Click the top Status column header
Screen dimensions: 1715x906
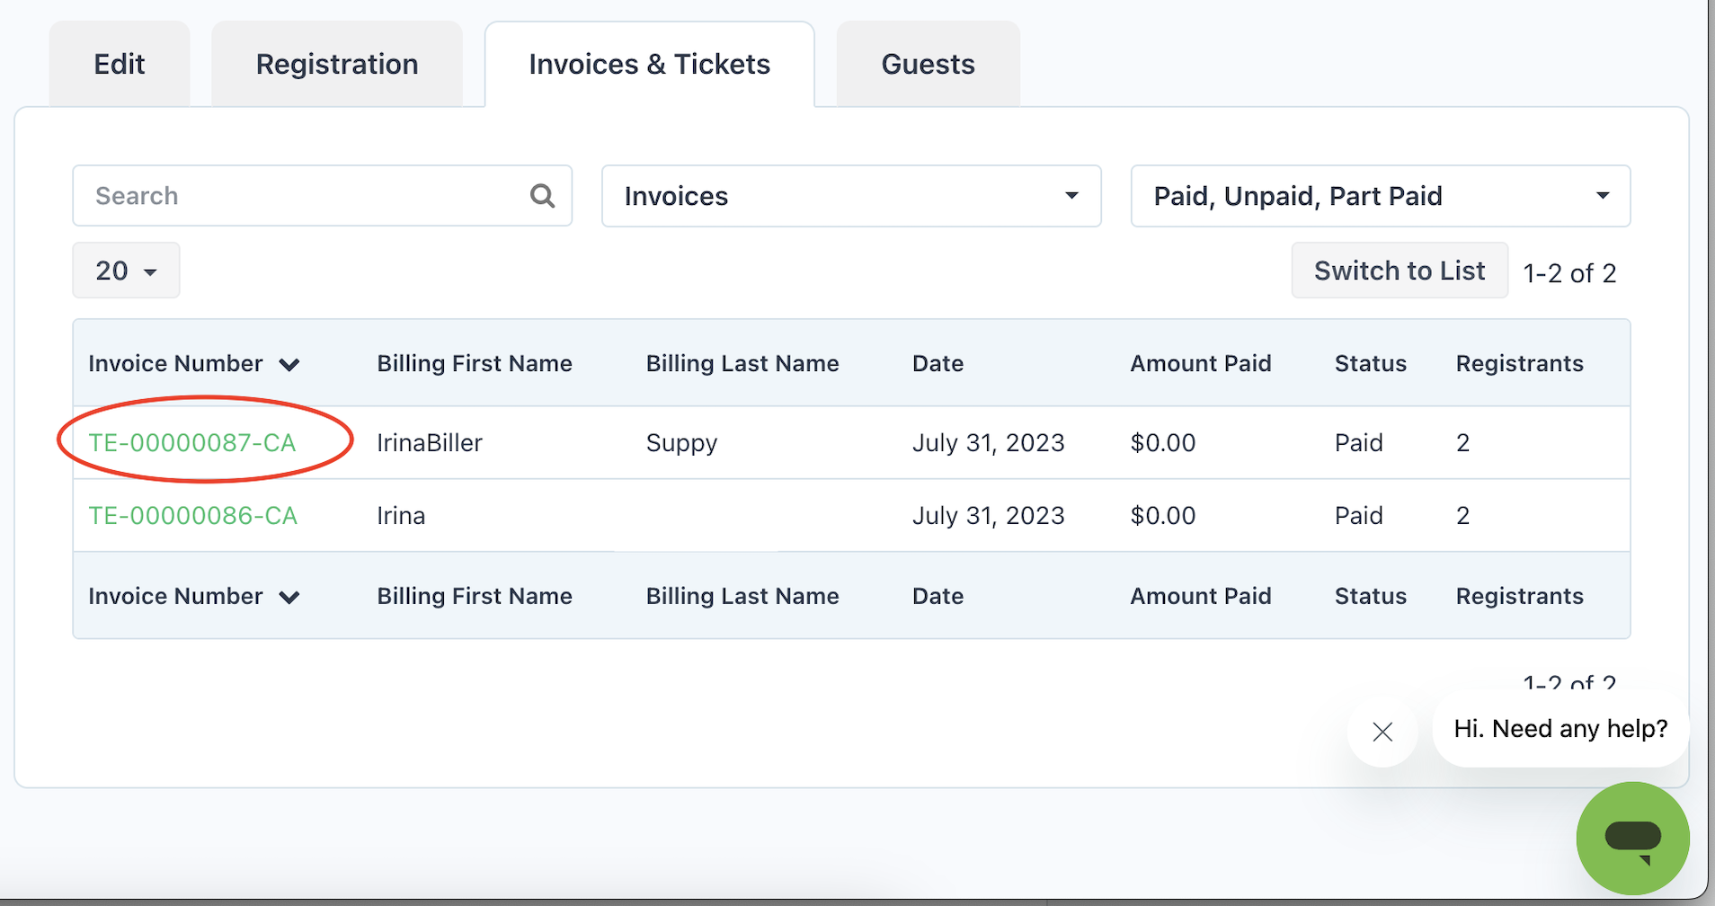point(1370,363)
